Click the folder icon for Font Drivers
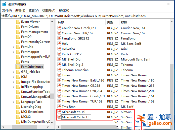The width and height of the screenshot is (175, 130). pyautogui.click(x=18, y=27)
